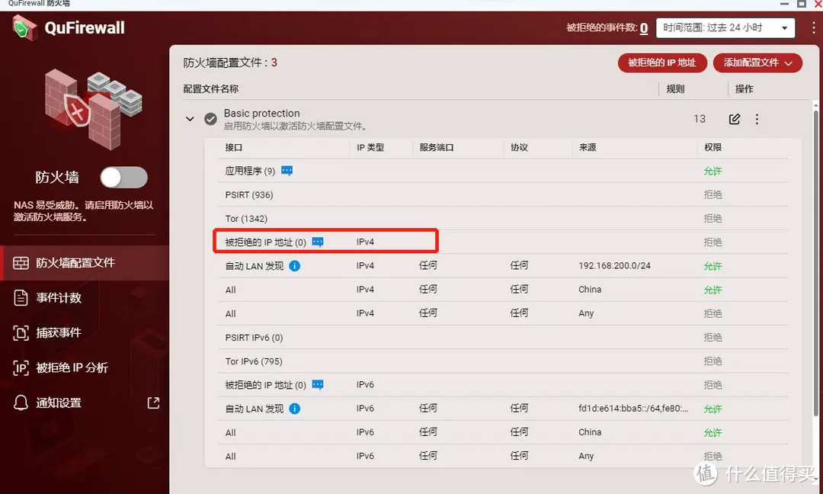Viewport: 823px width, 494px height.
Task: Select the Tor (1342) rule row
Action: pyautogui.click(x=503, y=218)
